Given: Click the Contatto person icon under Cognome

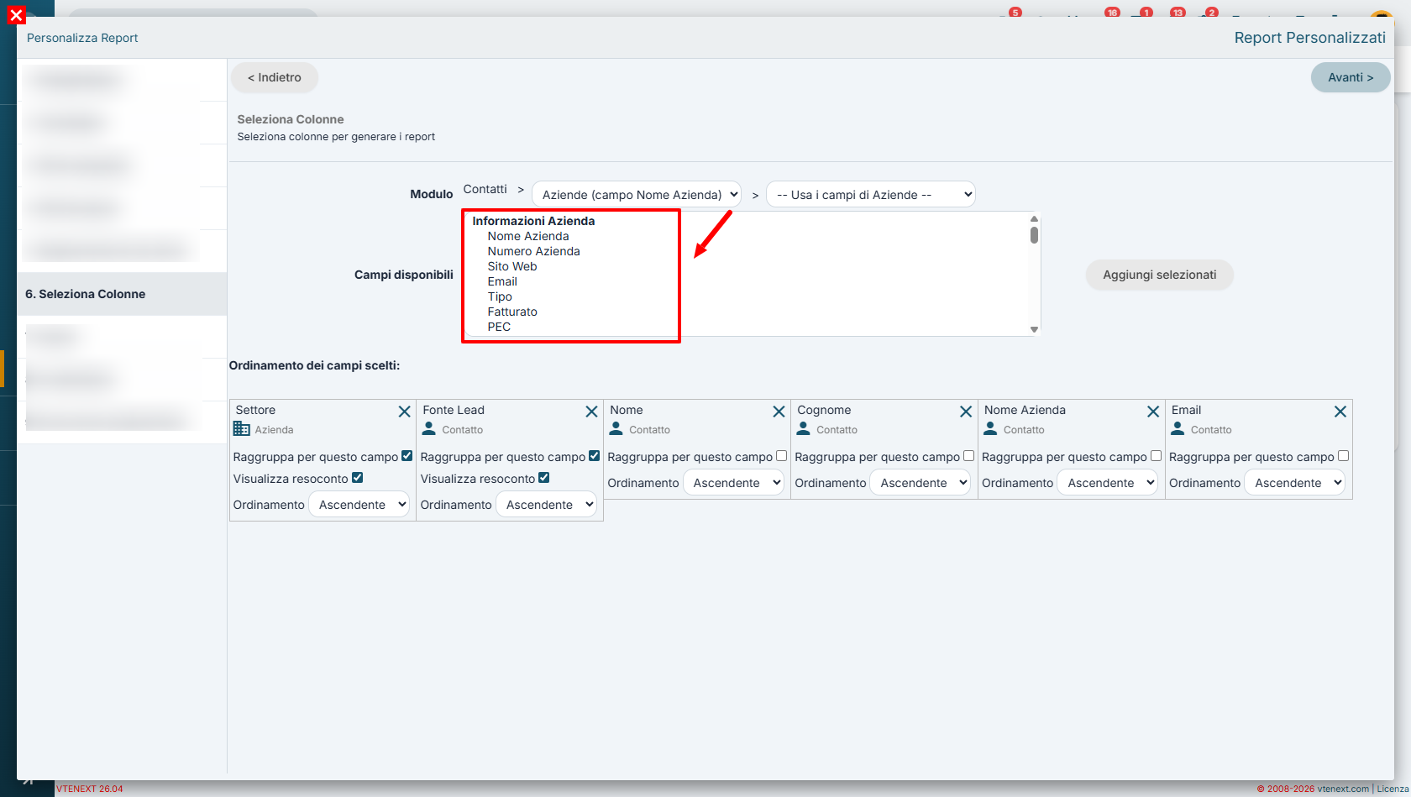Looking at the screenshot, I should 804,429.
